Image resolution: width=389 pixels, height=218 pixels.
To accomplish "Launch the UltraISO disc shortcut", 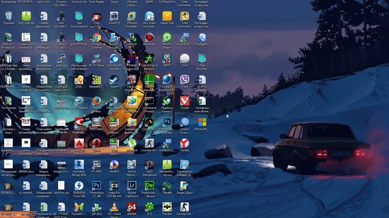I will (114, 165).
